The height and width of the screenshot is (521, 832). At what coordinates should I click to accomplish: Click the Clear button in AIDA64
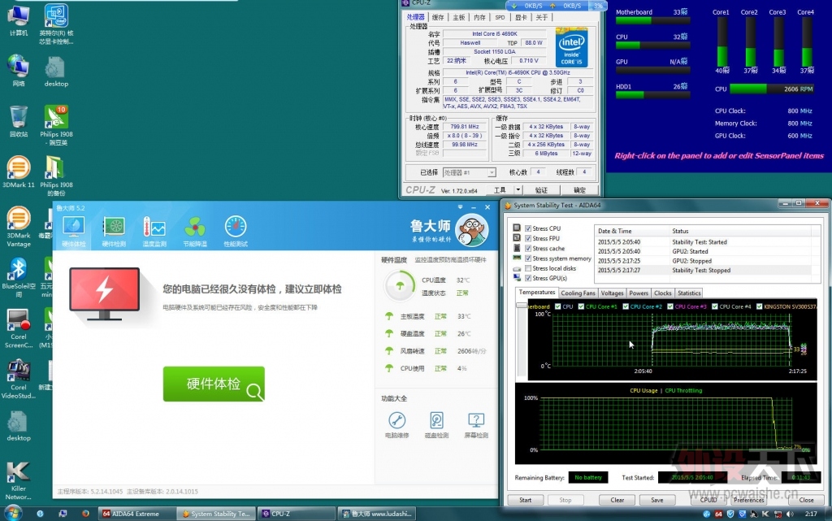click(x=617, y=500)
